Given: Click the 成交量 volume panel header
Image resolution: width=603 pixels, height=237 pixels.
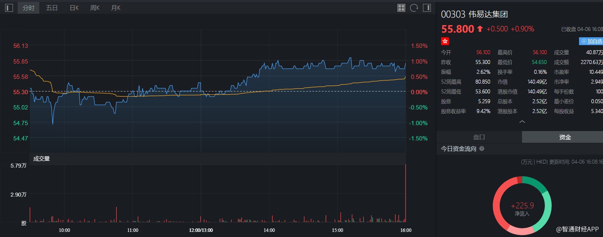Looking at the screenshot, I should point(42,159).
